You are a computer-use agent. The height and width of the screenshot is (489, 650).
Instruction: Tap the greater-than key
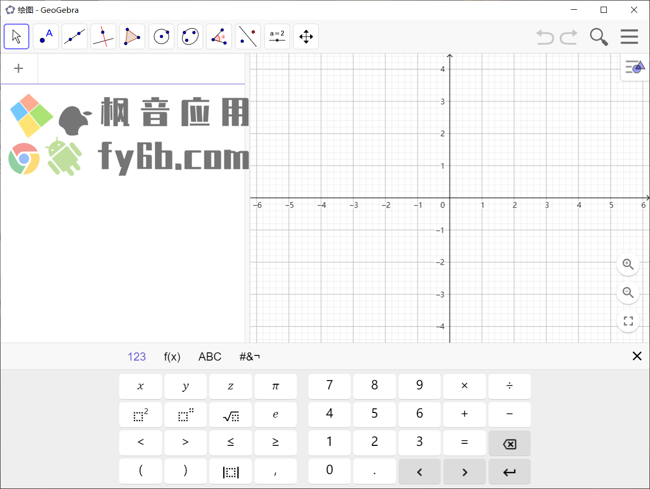pos(186,443)
